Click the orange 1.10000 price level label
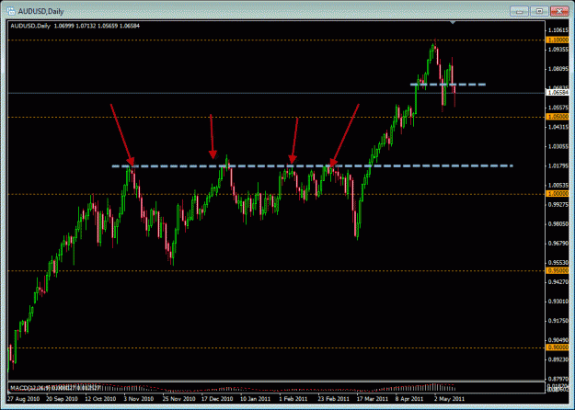The height and width of the screenshot is (410, 575). pyautogui.click(x=558, y=40)
